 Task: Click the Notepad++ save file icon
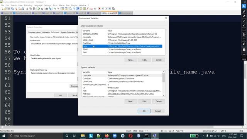pyautogui.click(x=9, y=8)
